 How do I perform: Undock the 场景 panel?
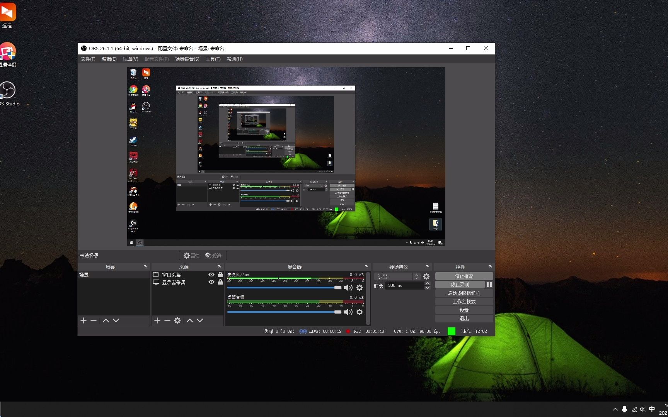coord(145,267)
